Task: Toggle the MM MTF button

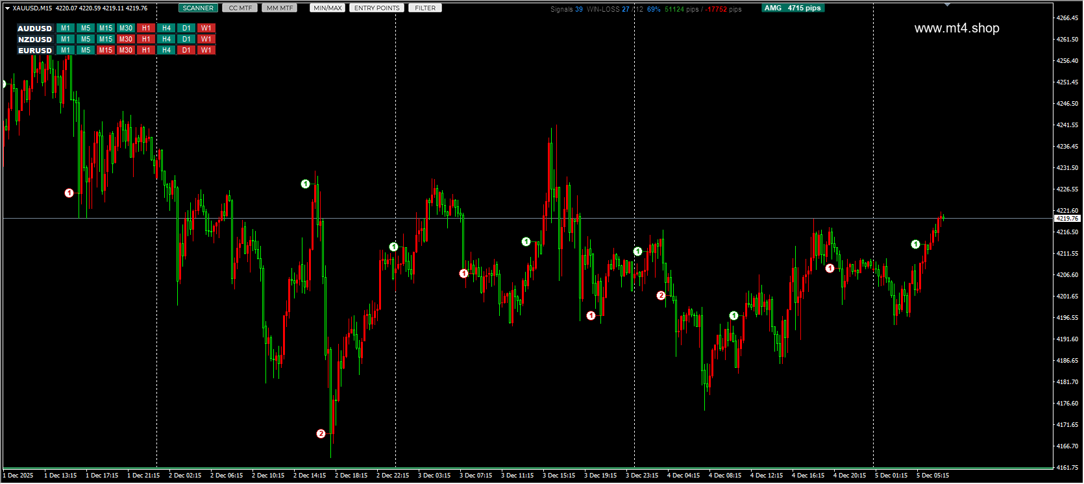Action: point(280,8)
